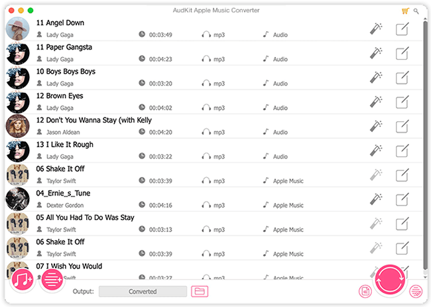431x307 pixels.
Task: Click the search magnifier icon in title bar
Action: pyautogui.click(x=416, y=11)
